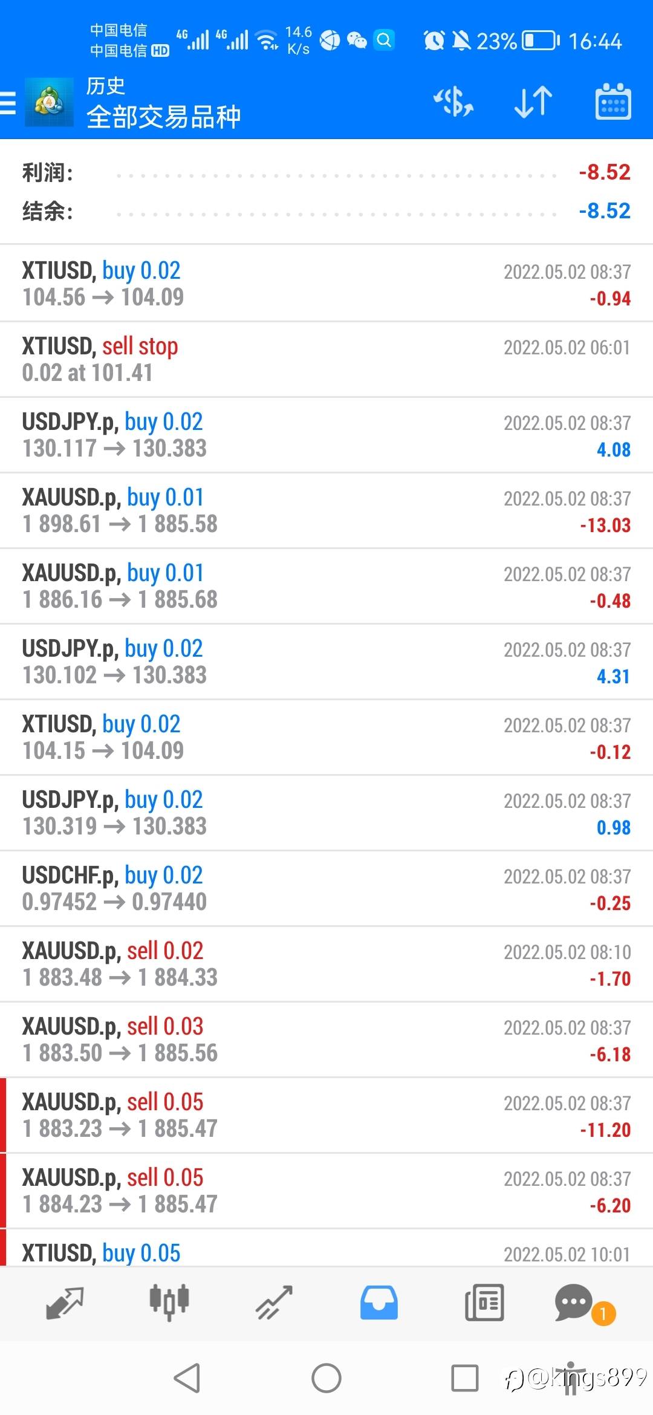Switch to the Quotes tab
653x1415 pixels.
(65, 1303)
